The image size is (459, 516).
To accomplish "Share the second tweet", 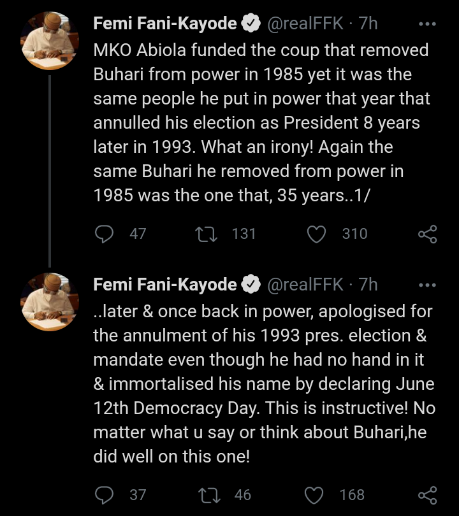I will [x=427, y=495].
